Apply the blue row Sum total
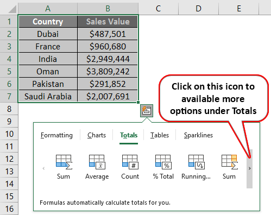Viewport: 271px width, 215px height. tap(64, 167)
